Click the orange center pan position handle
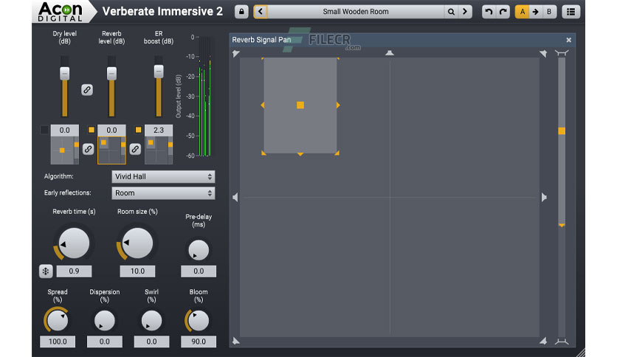 300,105
